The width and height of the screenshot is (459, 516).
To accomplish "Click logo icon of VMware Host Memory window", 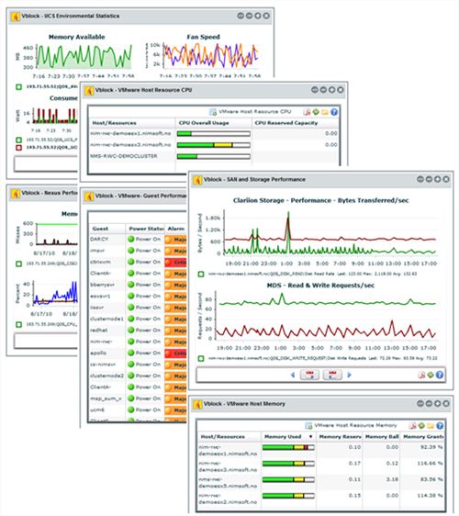I will pyautogui.click(x=197, y=404).
